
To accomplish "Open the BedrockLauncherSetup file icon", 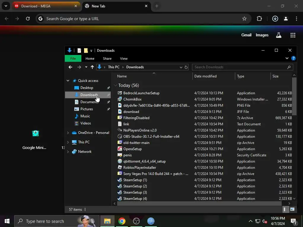I will [x=120, y=93].
